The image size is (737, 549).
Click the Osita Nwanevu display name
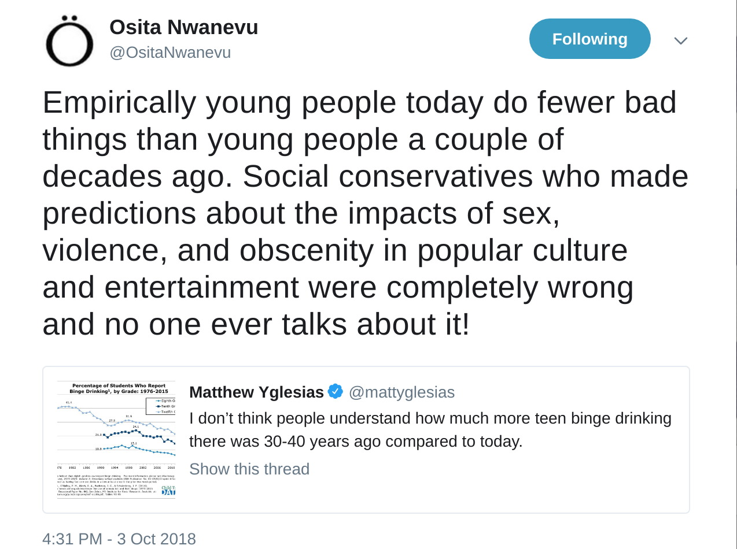(x=184, y=27)
